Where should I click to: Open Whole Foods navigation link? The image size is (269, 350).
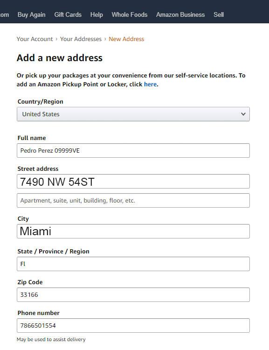pos(129,15)
